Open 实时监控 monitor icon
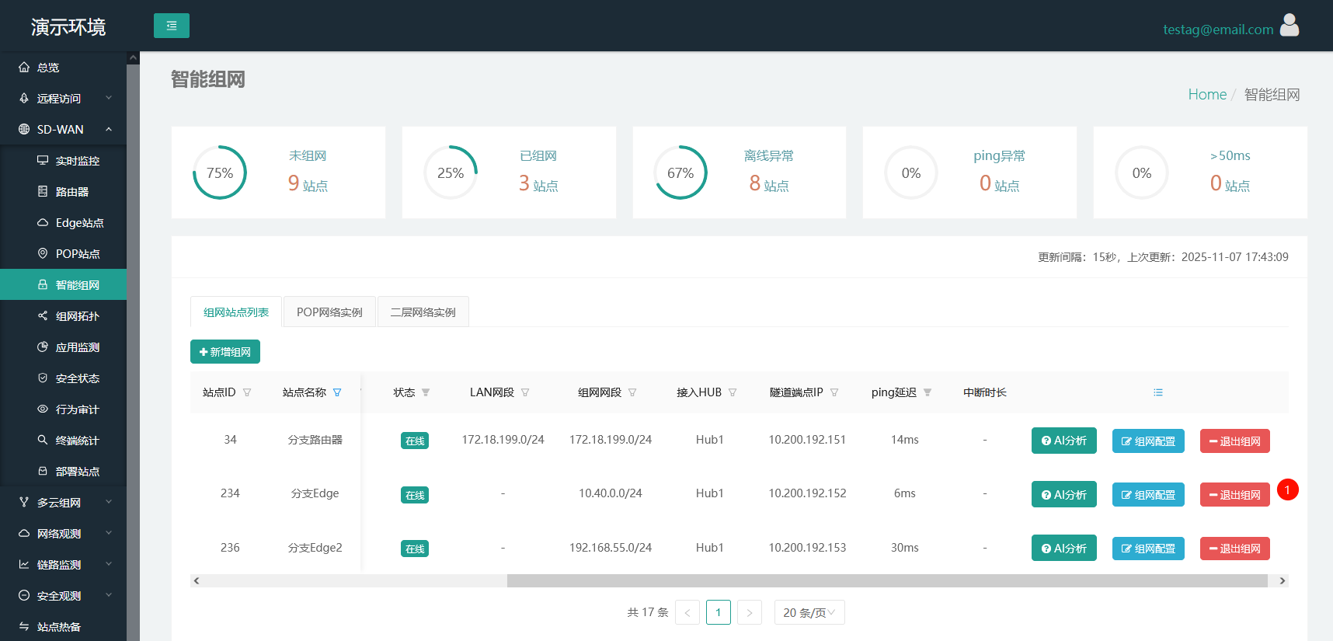The width and height of the screenshot is (1333, 641). 43,161
